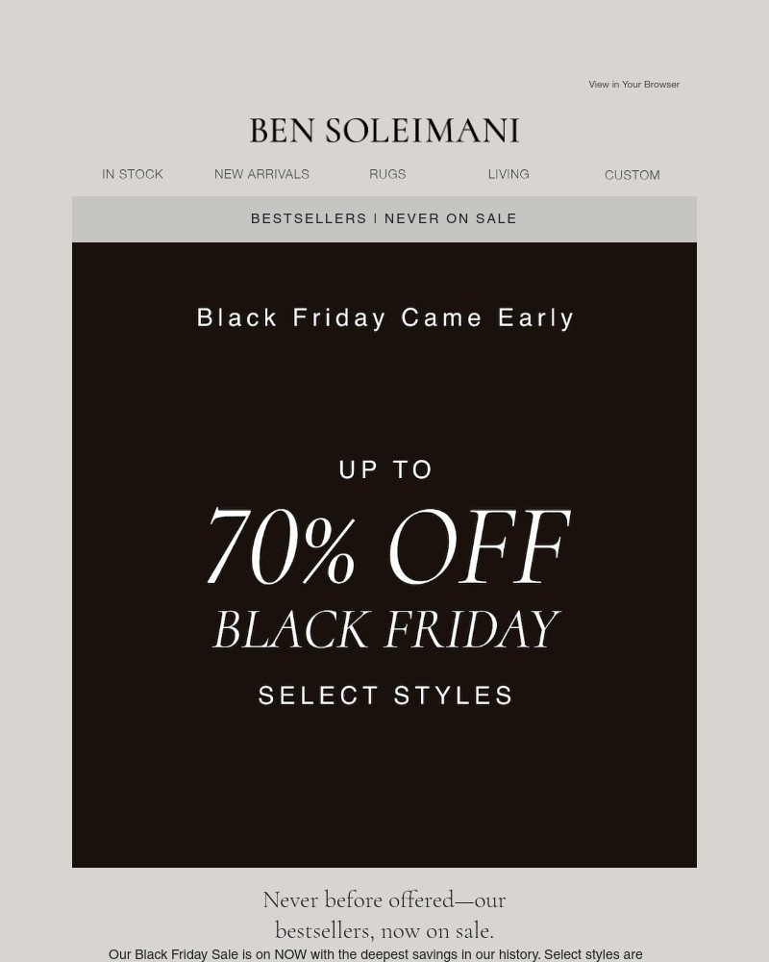769x962 pixels.
Task: Click the Never before offered heading
Action: 384,899
